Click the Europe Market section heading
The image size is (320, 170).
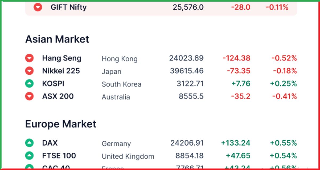(x=61, y=124)
